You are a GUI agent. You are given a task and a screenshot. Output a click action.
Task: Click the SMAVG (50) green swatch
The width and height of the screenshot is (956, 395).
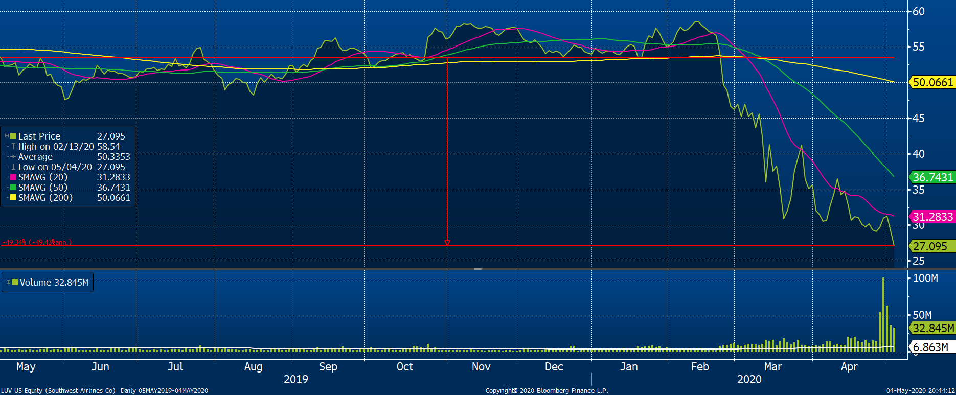click(14, 187)
